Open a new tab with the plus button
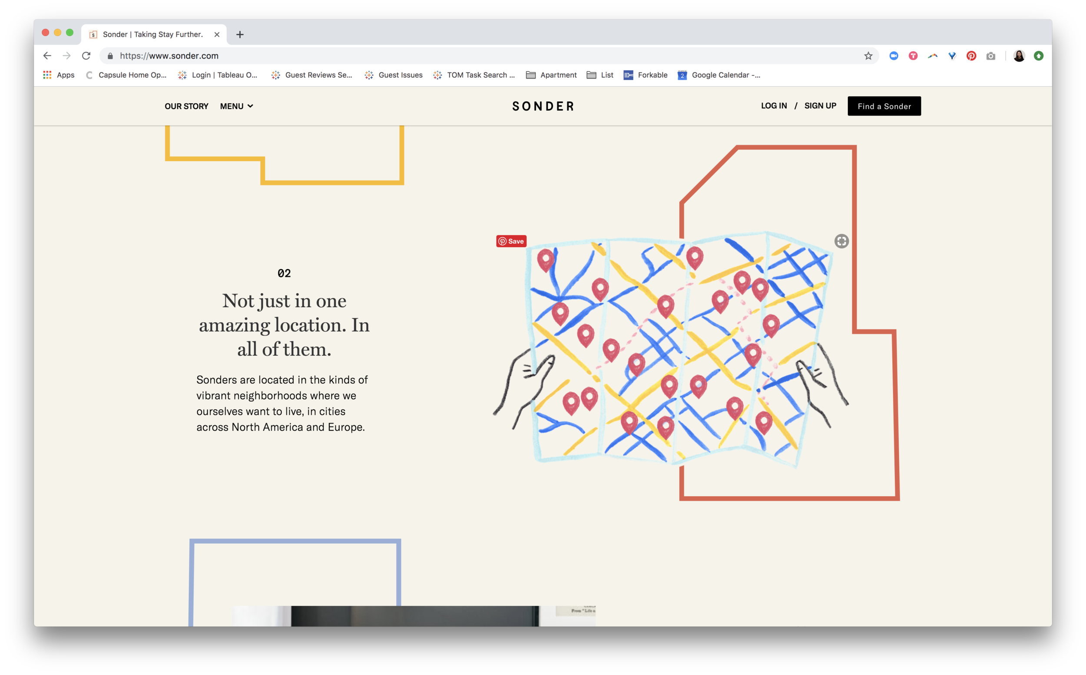Viewport: 1086px width, 675px height. pos(240,34)
